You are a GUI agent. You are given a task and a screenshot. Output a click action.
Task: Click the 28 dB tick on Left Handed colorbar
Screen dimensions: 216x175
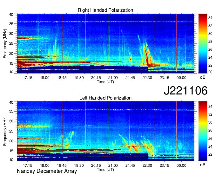click(x=210, y=131)
